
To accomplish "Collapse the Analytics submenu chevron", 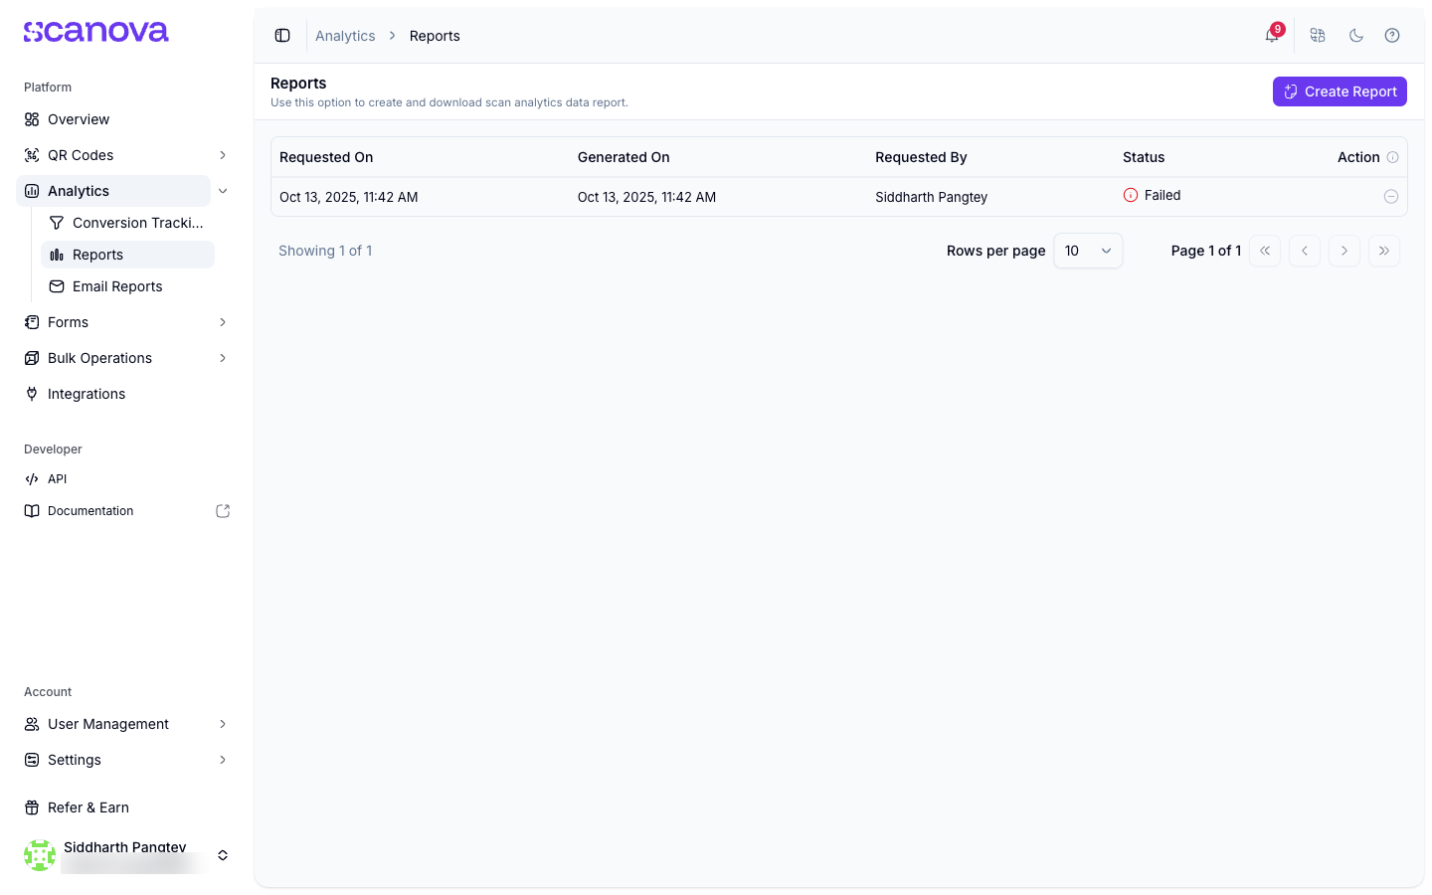I will tap(223, 191).
